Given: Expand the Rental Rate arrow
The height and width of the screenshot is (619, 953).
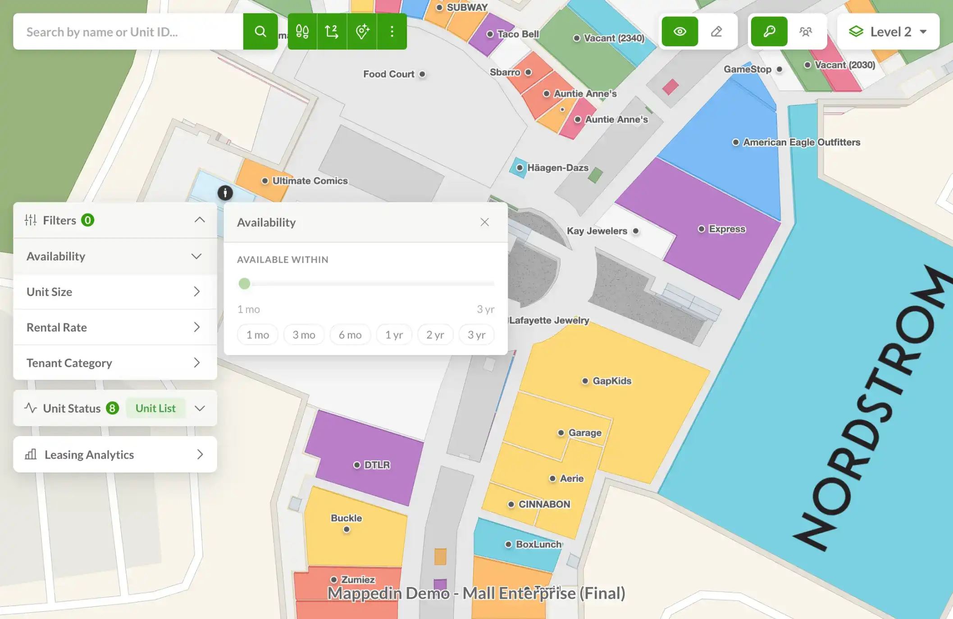Looking at the screenshot, I should point(197,327).
